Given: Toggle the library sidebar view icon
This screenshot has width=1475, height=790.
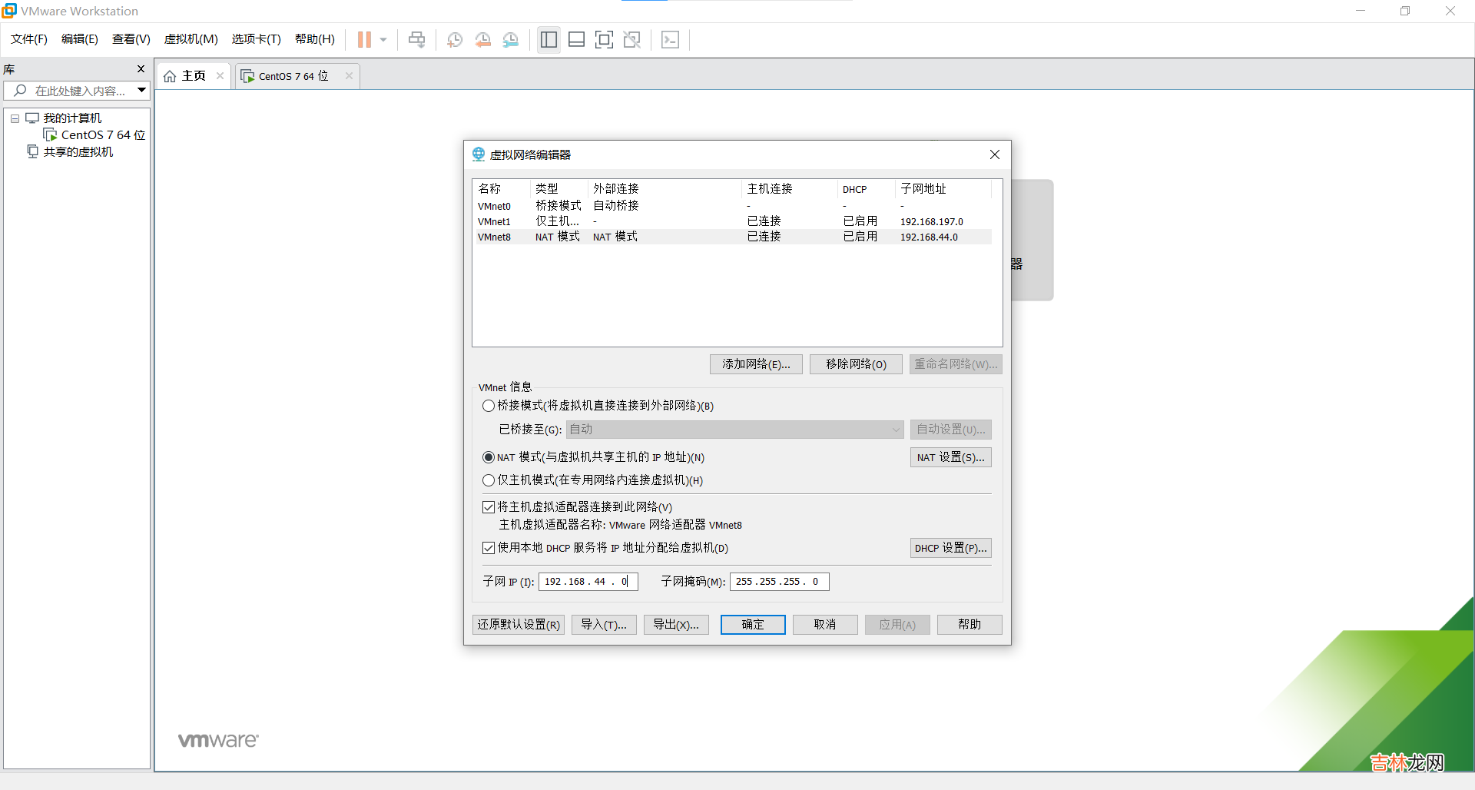Looking at the screenshot, I should pos(549,40).
